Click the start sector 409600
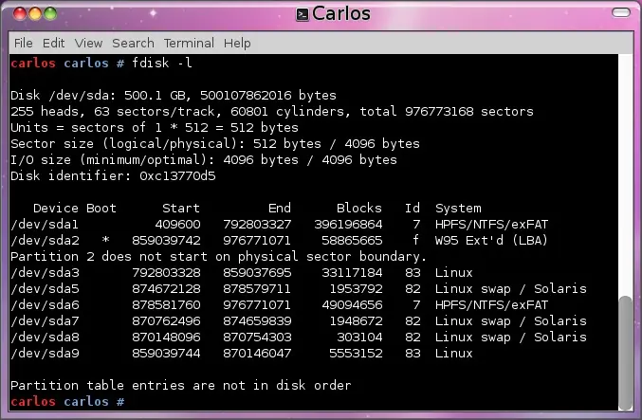Image resolution: width=642 pixels, height=420 pixels. click(x=177, y=225)
